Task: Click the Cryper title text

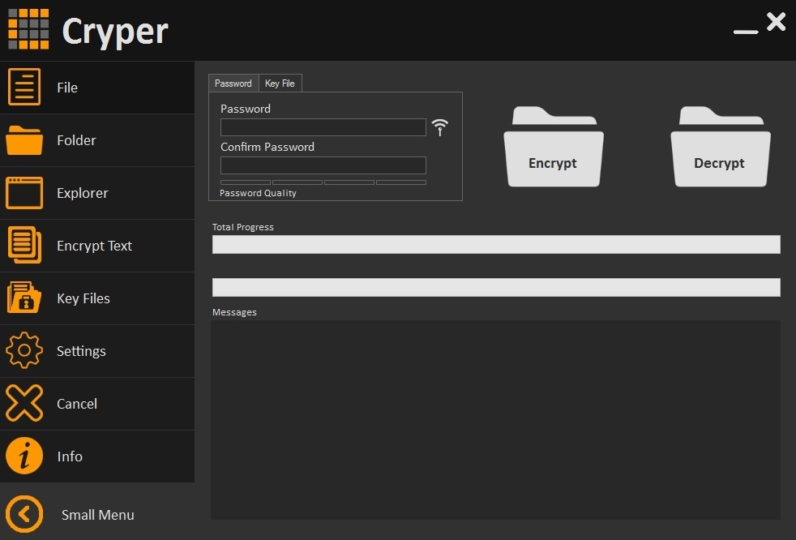Action: coord(115,32)
